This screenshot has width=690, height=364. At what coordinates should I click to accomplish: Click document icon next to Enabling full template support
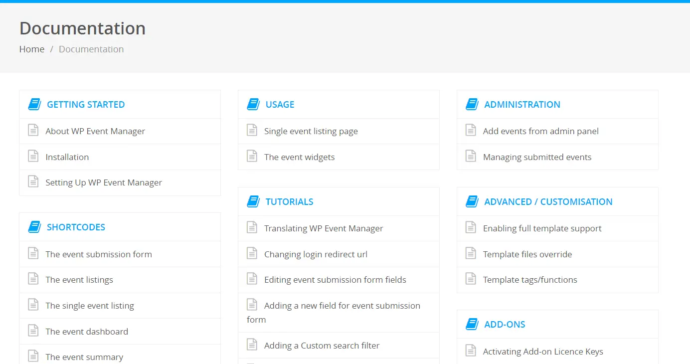(471, 228)
